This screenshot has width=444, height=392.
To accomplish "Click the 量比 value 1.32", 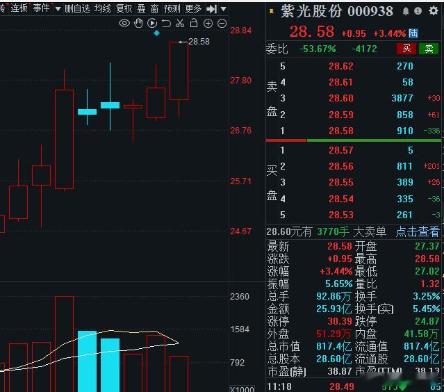I will point(429,284).
